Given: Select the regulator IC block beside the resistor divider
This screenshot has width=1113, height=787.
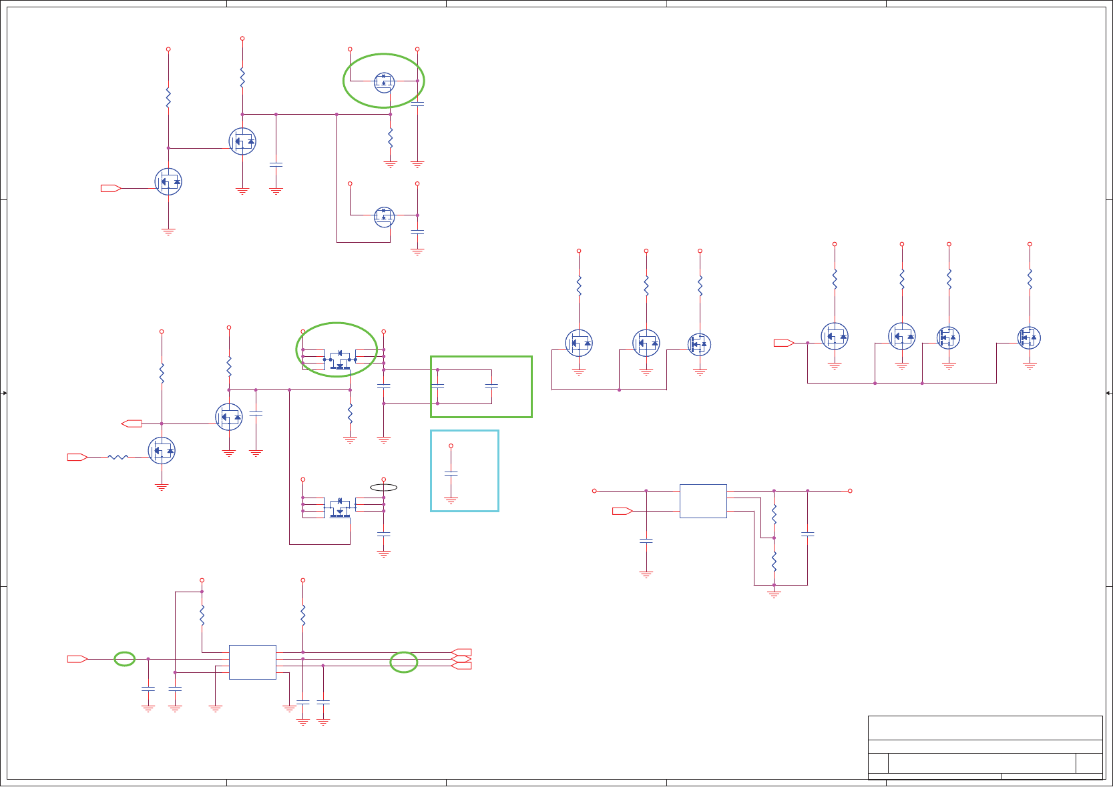Looking at the screenshot, I should 703,501.
